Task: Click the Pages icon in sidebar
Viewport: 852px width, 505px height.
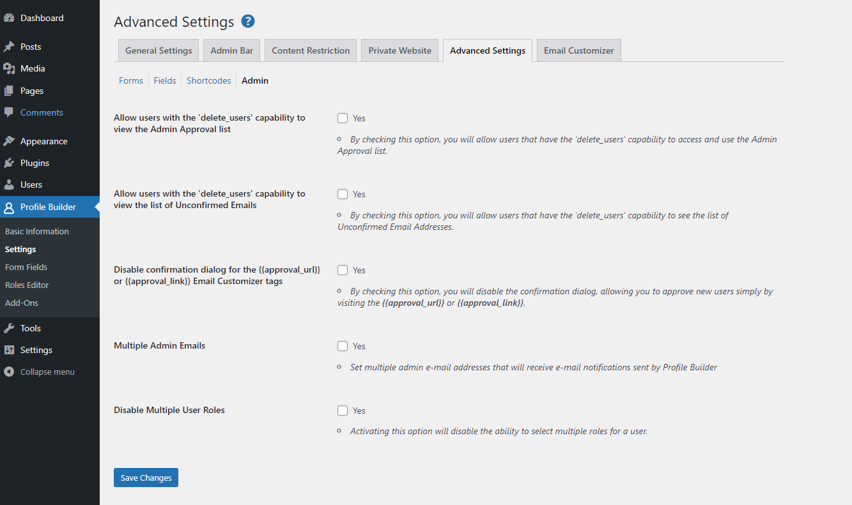Action: (9, 91)
